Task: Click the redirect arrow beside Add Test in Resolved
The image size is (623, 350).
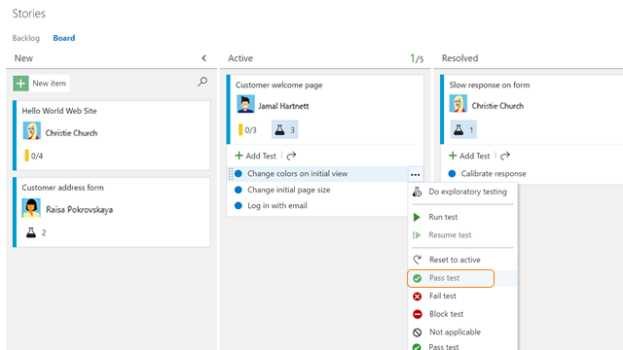Action: coord(505,156)
